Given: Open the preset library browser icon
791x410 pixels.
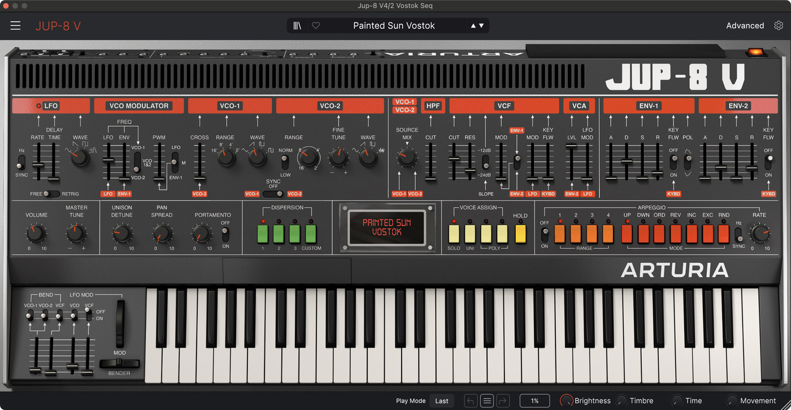Looking at the screenshot, I should click(297, 25).
